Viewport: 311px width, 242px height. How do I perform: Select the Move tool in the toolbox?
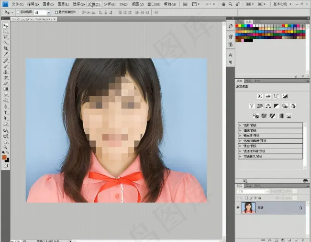coord(6,25)
